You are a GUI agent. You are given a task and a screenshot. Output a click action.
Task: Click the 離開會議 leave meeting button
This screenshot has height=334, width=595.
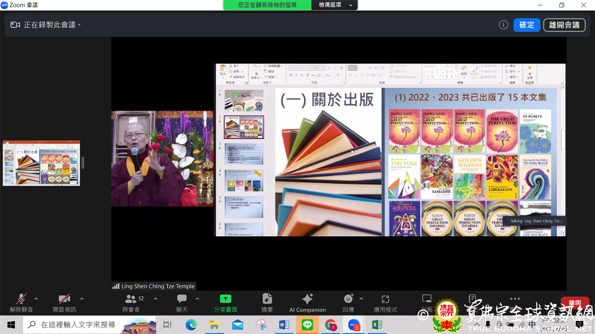pyautogui.click(x=564, y=25)
